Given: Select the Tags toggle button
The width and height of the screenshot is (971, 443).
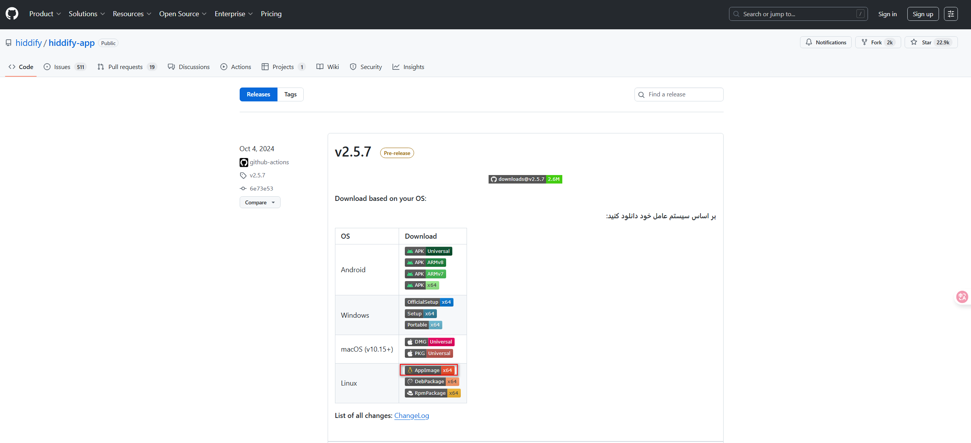Looking at the screenshot, I should tap(291, 94).
